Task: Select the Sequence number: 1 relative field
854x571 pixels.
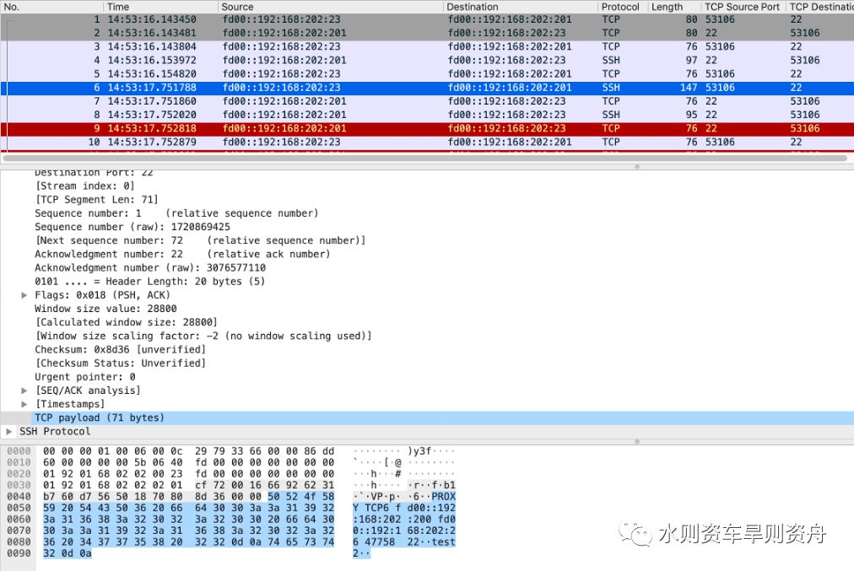Action: pyautogui.click(x=176, y=213)
